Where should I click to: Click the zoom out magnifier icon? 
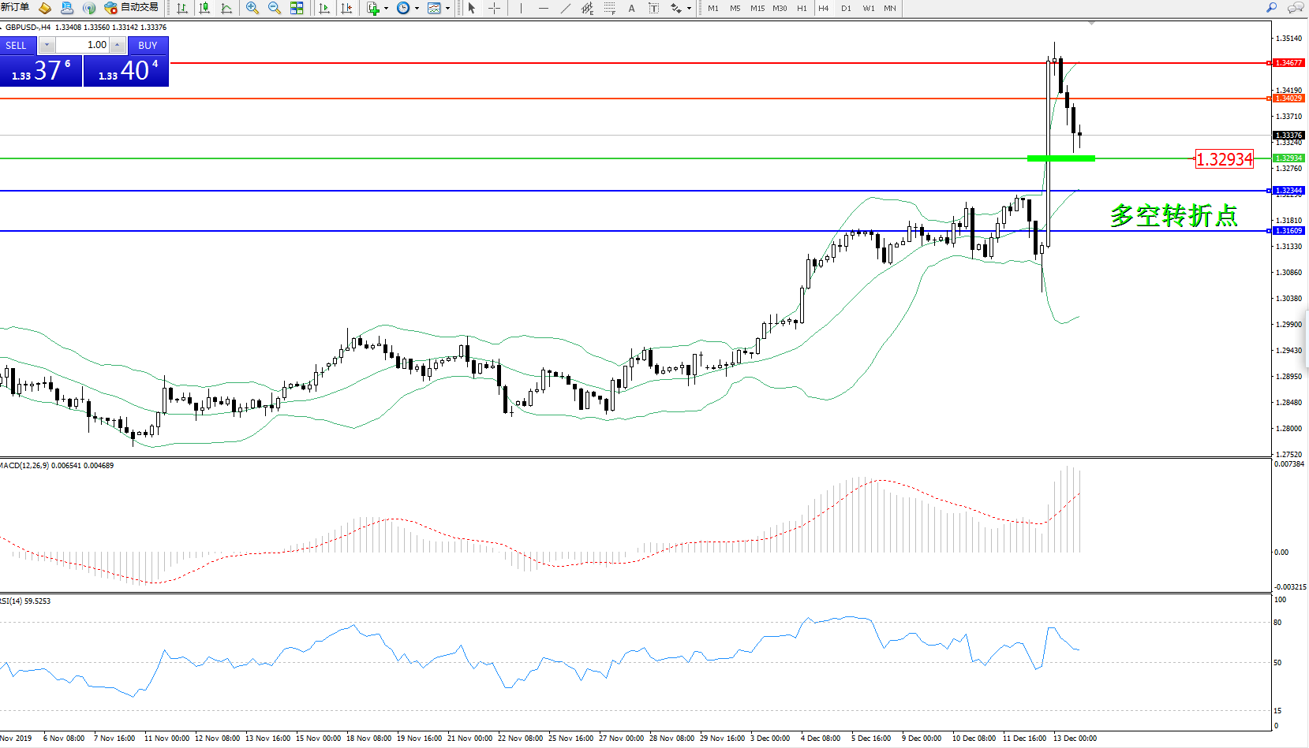275,8
